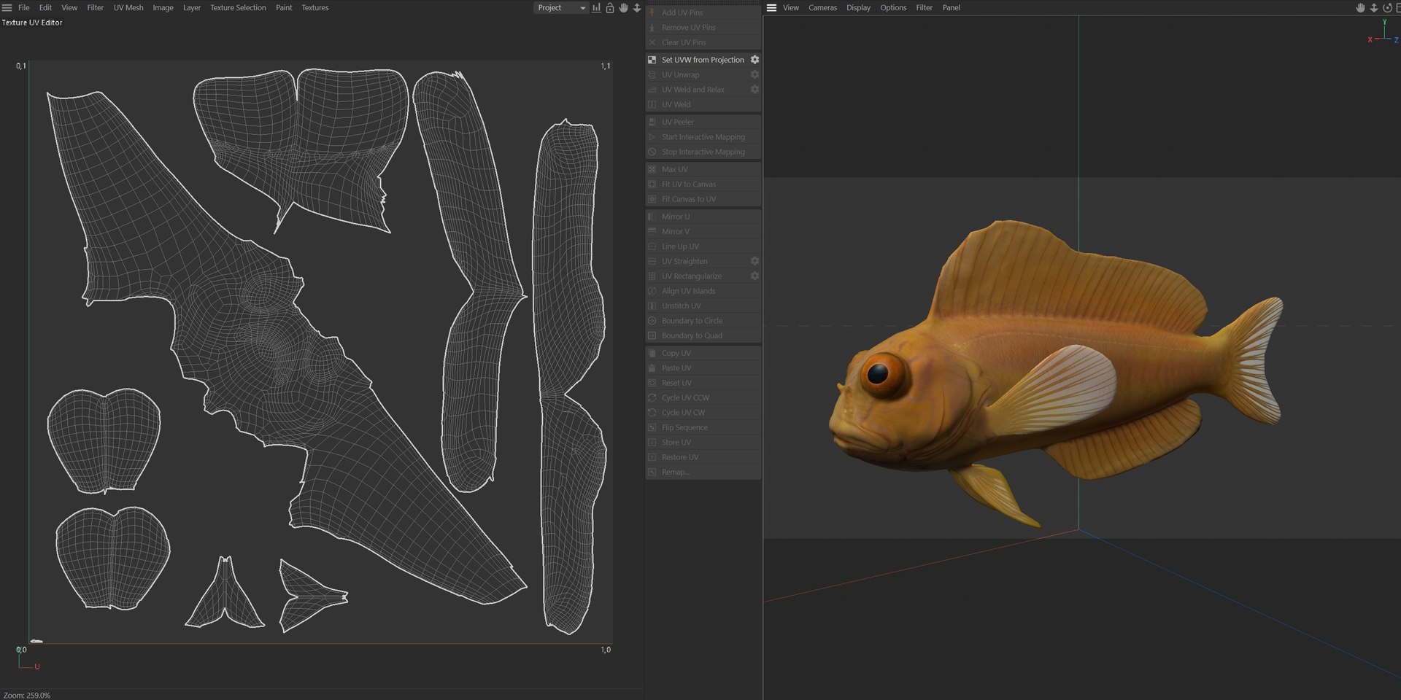The height and width of the screenshot is (700, 1401).
Task: Click Add UV Pins command
Action: 703,12
